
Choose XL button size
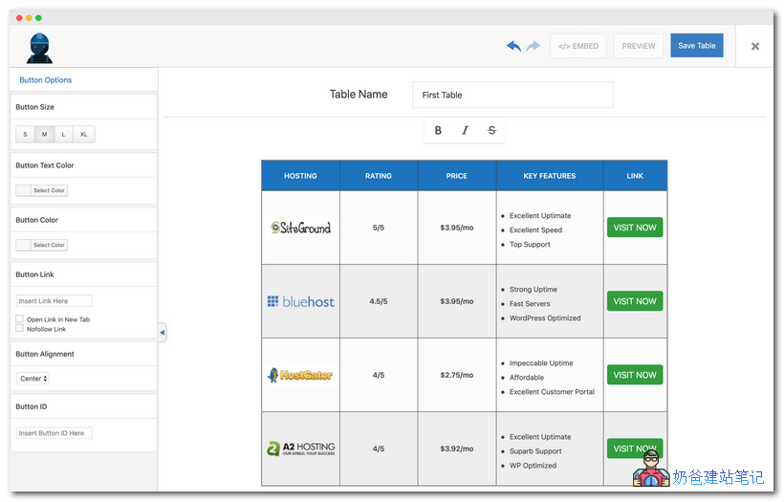point(84,134)
